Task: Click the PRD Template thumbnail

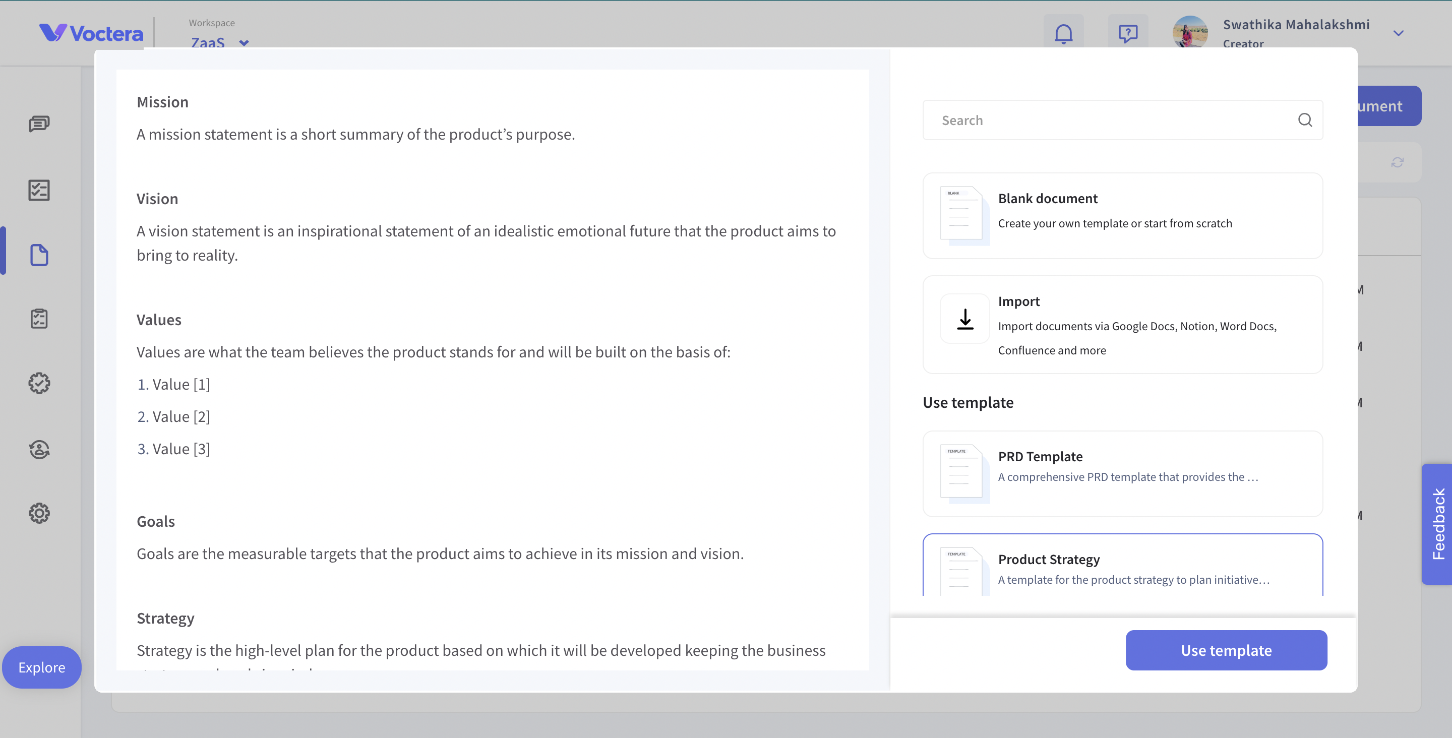Action: click(965, 473)
